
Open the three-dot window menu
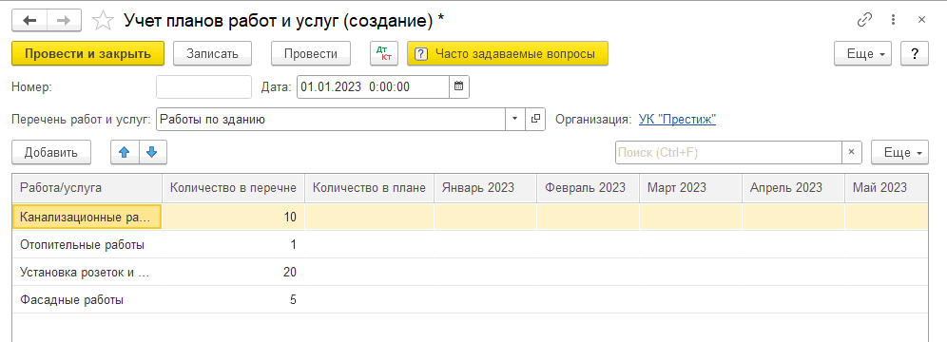pos(893,20)
